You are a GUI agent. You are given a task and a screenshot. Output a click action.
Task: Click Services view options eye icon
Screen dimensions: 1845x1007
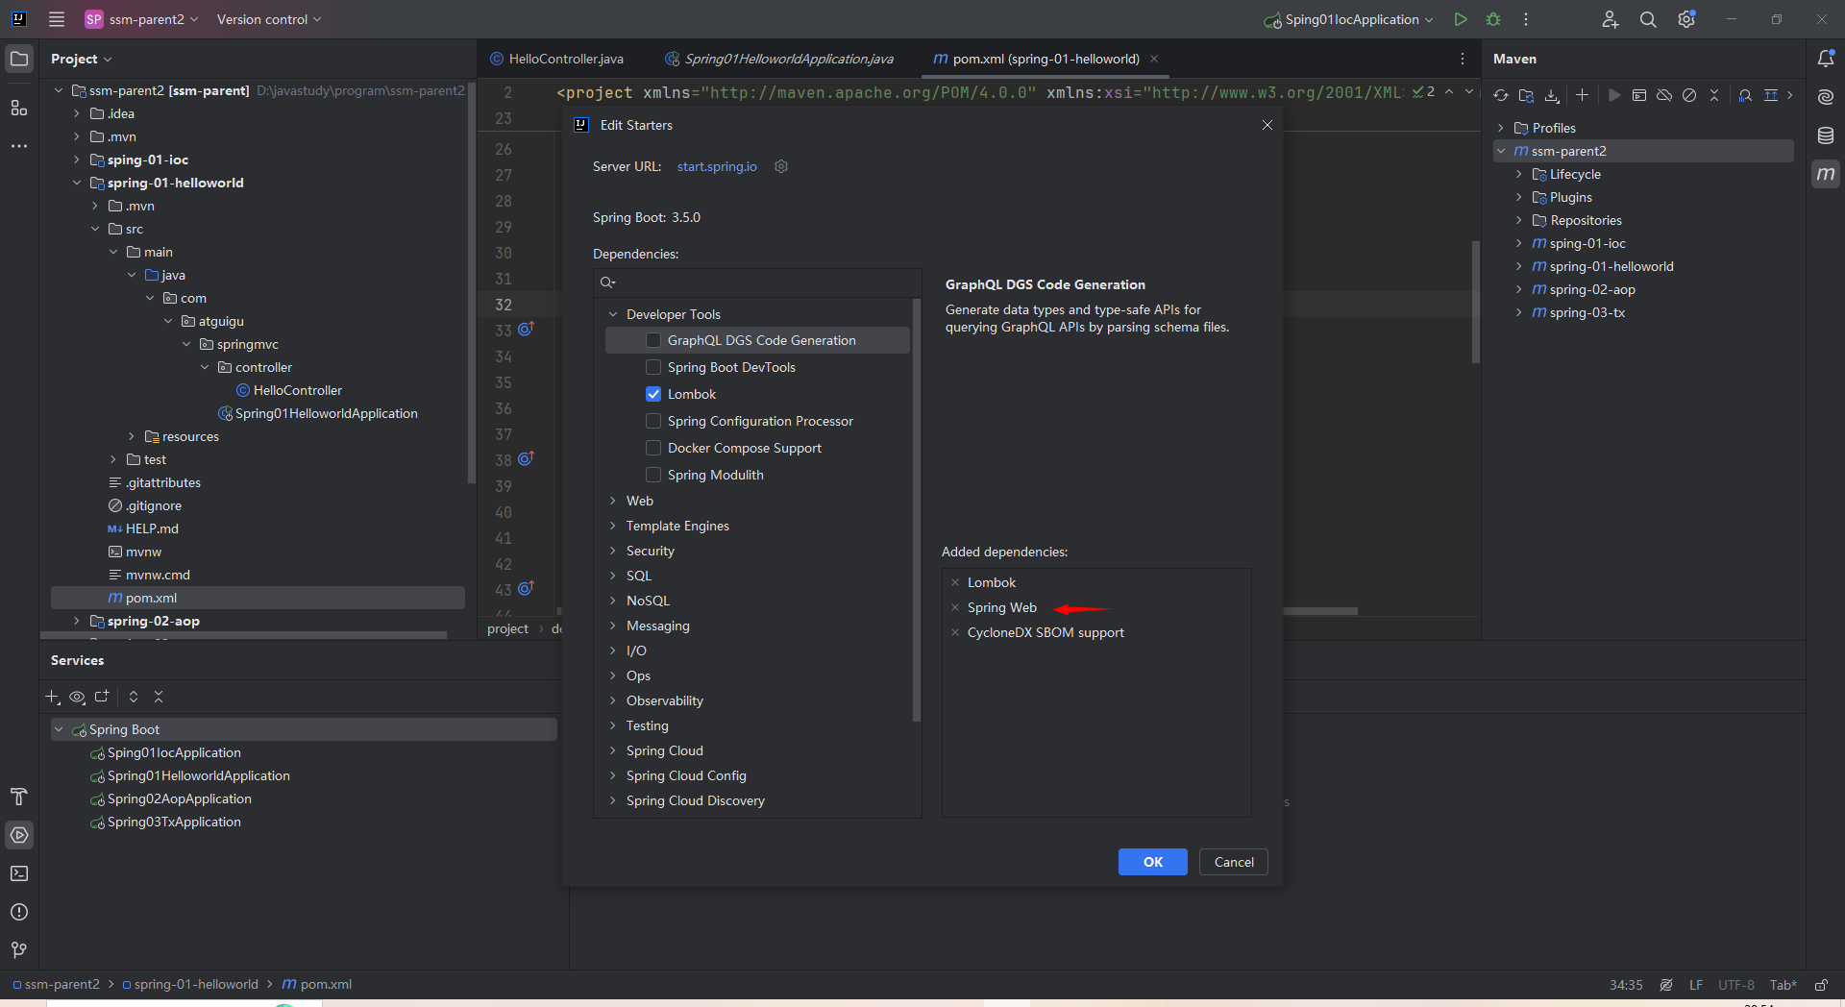pyautogui.click(x=78, y=697)
